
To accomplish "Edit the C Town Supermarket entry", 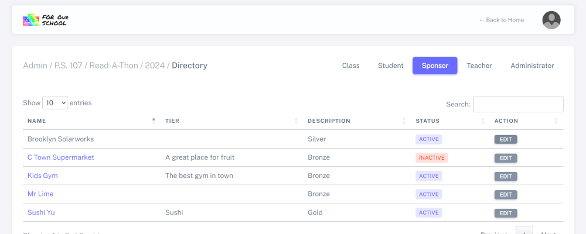I will tap(505, 158).
